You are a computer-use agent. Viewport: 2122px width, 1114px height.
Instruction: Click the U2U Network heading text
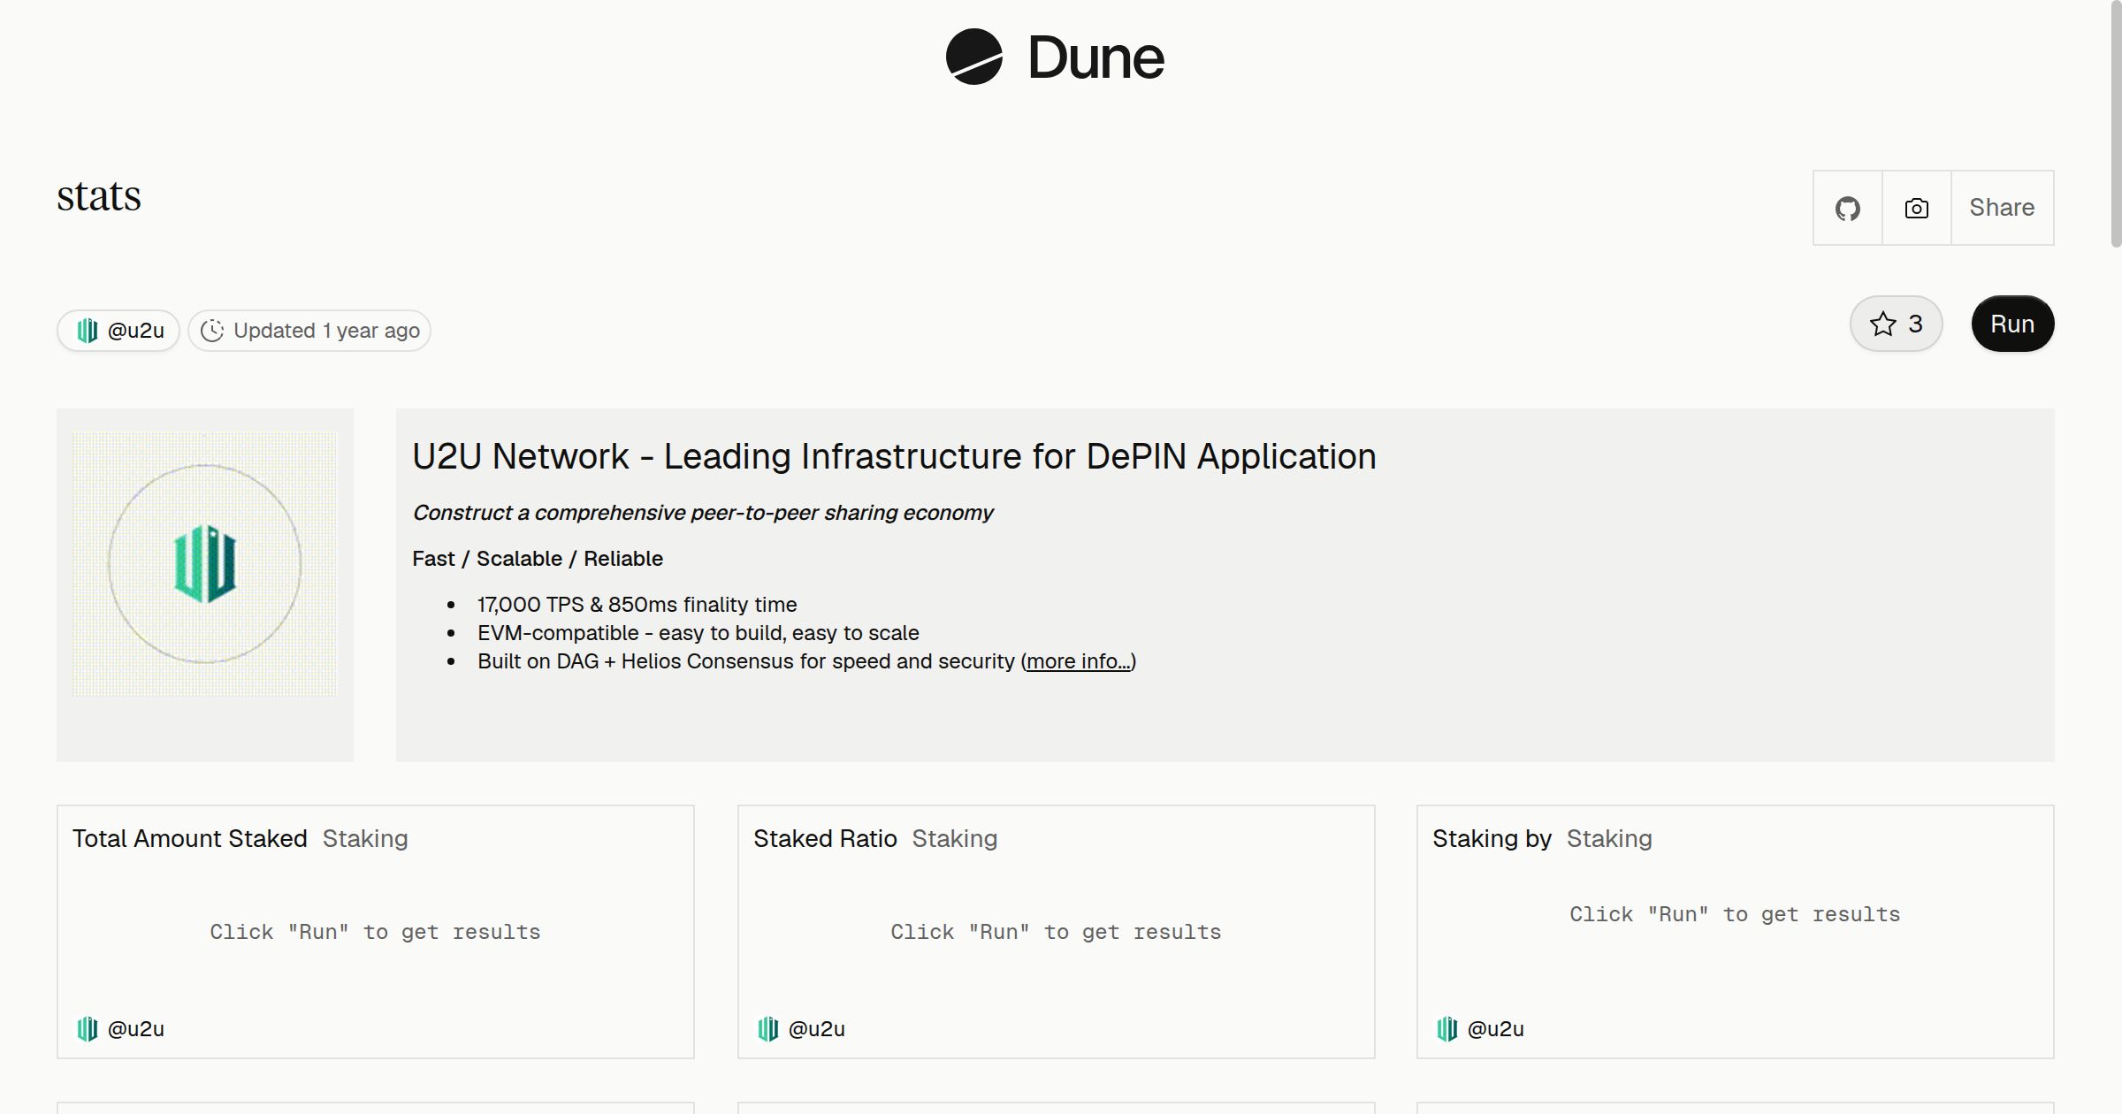click(x=894, y=456)
